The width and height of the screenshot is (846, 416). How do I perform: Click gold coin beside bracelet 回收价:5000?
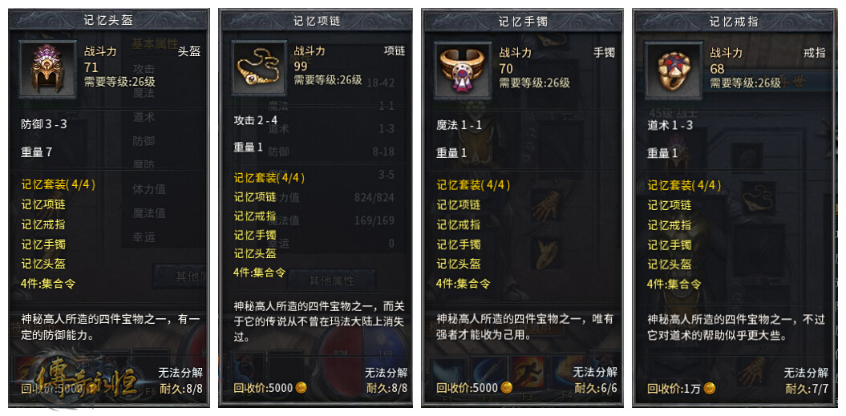point(506,388)
